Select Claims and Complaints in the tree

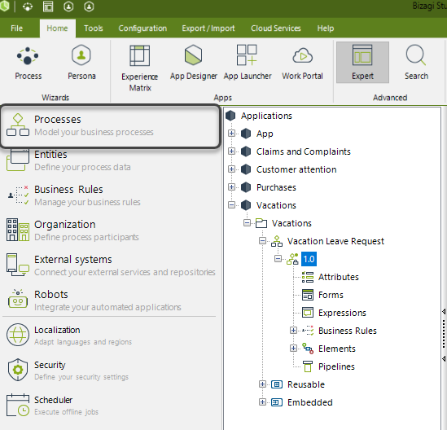click(304, 151)
